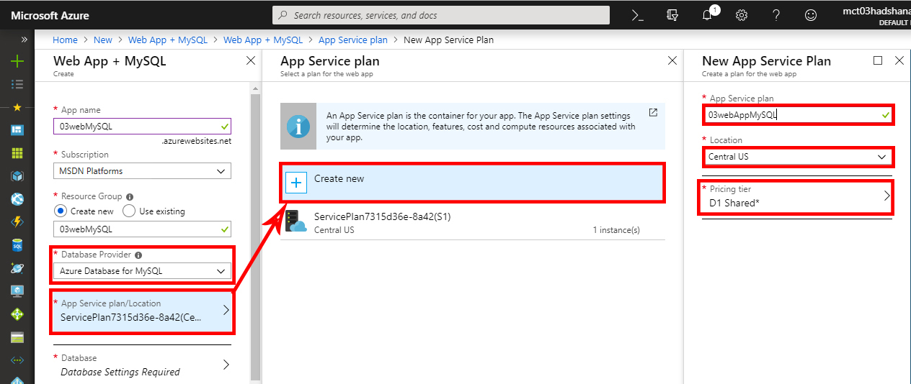Open All services list icon in sidebar
The image size is (911, 384).
point(17,84)
